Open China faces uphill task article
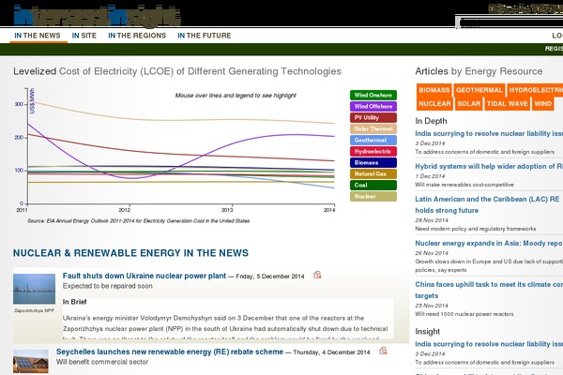The image size is (563, 375). 489,290
